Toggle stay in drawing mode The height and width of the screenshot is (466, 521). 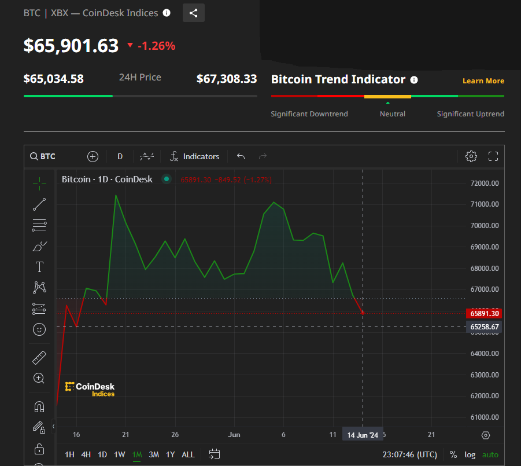click(x=39, y=428)
